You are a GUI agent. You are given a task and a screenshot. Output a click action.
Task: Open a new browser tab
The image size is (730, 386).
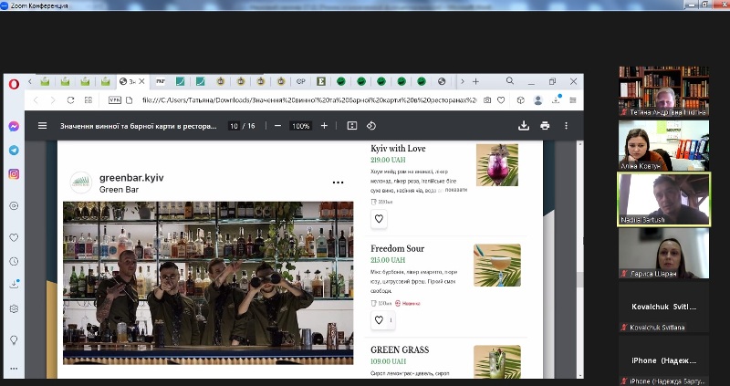(x=475, y=81)
